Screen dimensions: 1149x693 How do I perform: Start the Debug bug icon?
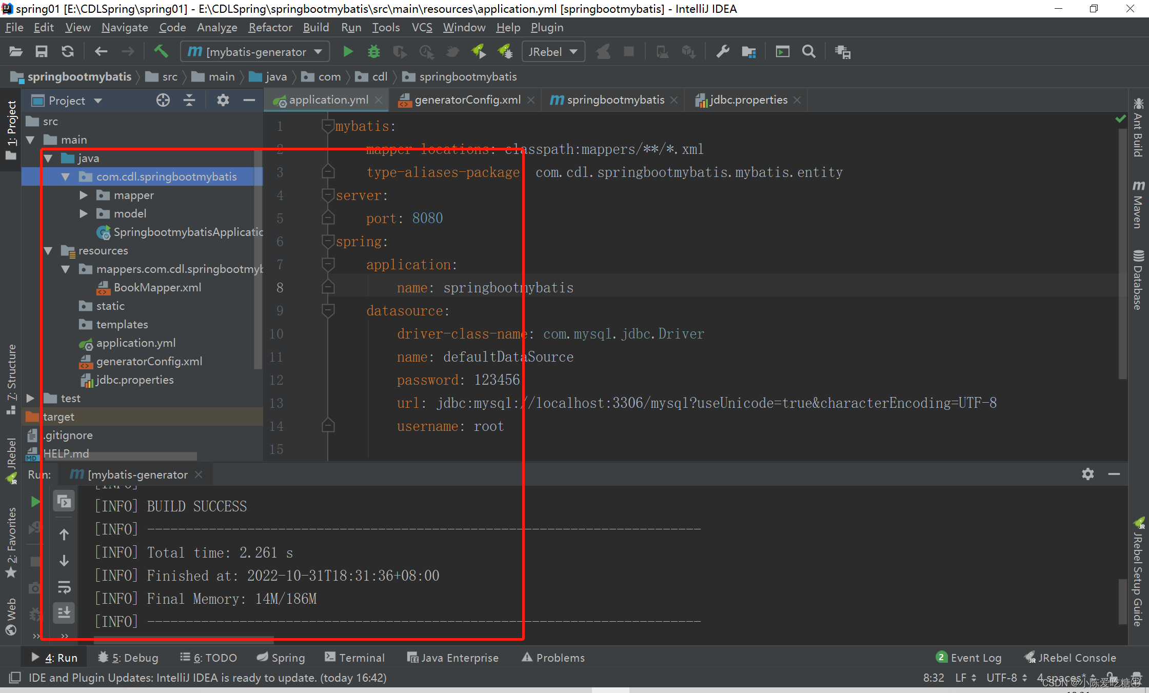pos(374,51)
